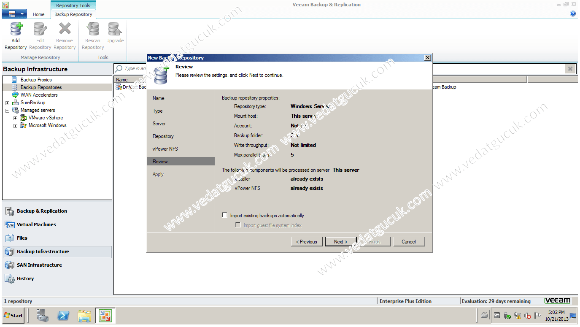Select the Review wizard step
Viewport: 580px width, 327px height.
click(x=181, y=162)
